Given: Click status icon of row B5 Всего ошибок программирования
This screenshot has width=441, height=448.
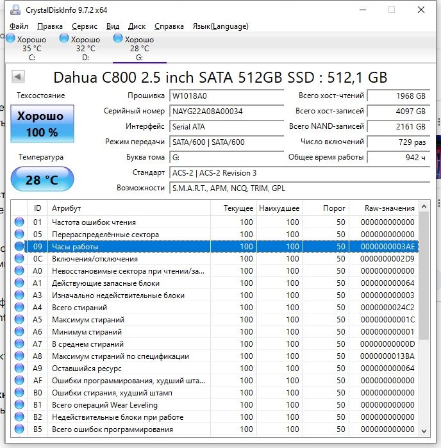Looking at the screenshot, I should 19,429.
